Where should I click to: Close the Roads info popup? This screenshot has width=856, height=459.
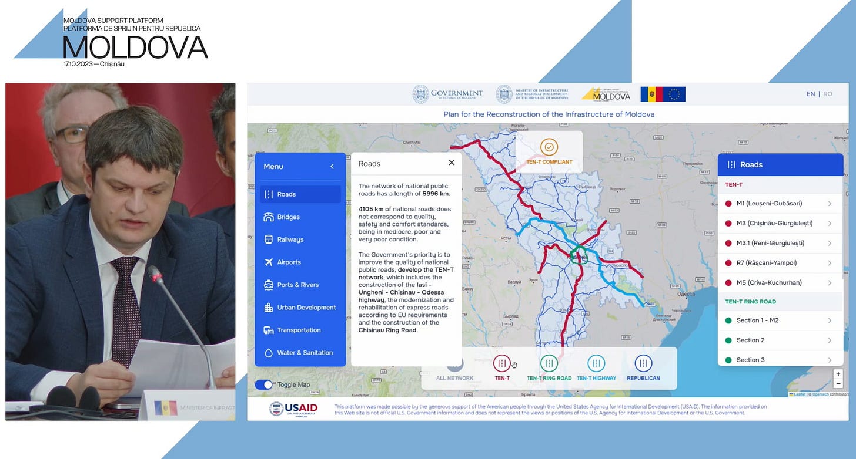[x=452, y=163]
